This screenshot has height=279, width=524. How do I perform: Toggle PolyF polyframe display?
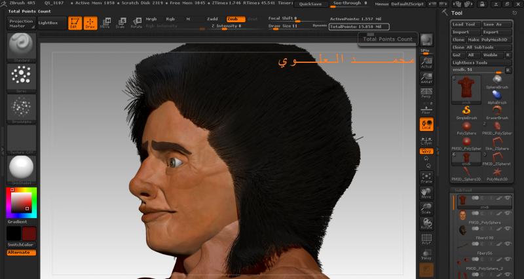(x=426, y=239)
